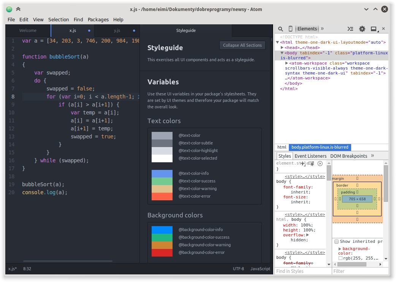Viewport: 396px width, 282px height.
Task: Open the Selection menu
Action: (59, 20)
